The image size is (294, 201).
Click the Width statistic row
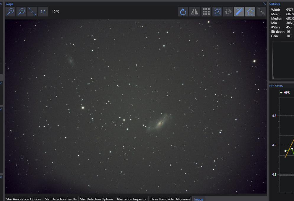point(282,10)
